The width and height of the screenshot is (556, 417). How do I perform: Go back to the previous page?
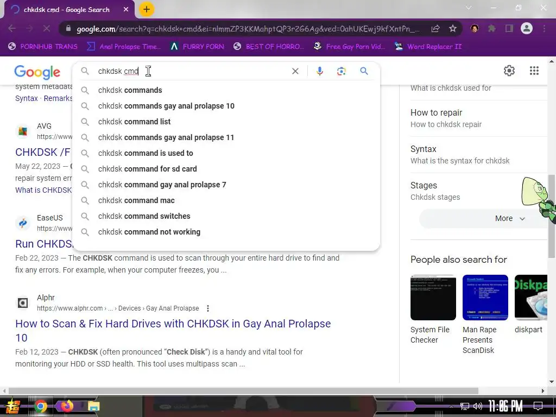12,28
